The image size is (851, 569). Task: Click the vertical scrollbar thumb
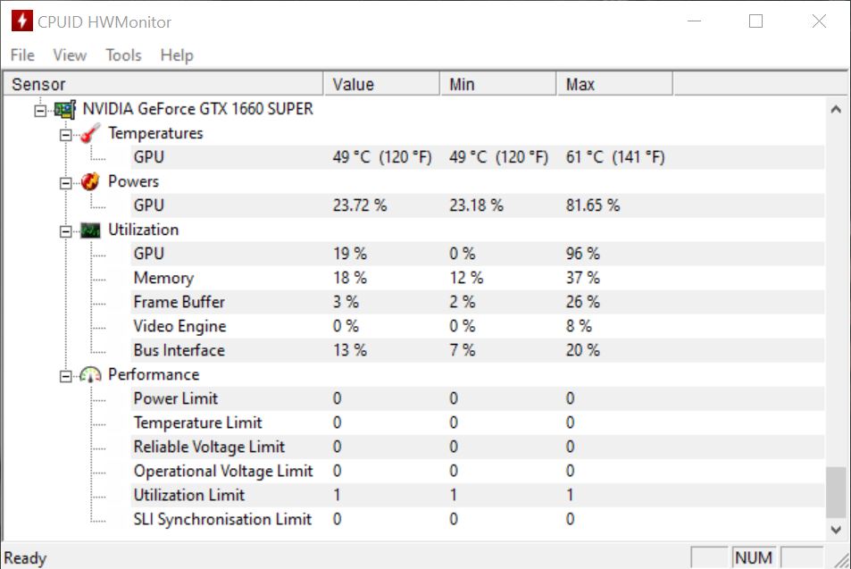pos(835,490)
